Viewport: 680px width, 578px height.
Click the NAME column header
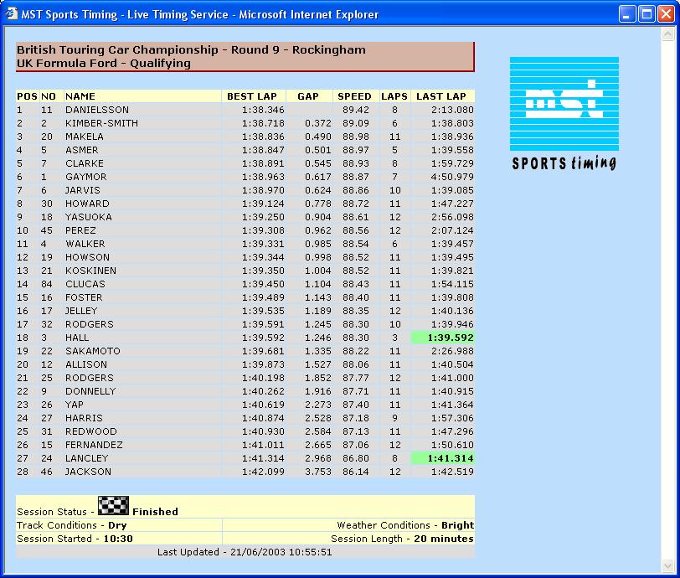pos(80,96)
